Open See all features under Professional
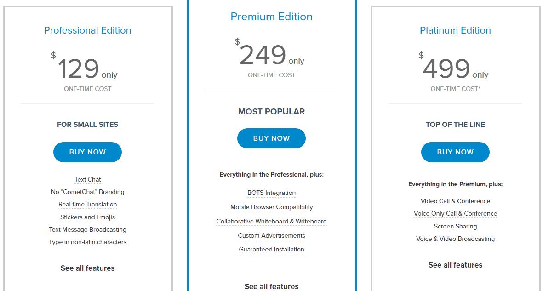The width and height of the screenshot is (543, 291). pos(87,268)
